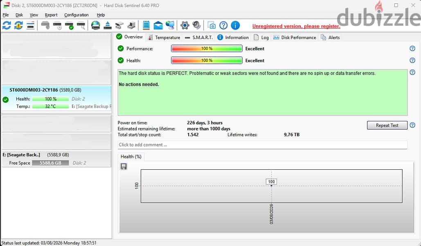Screen dimensions: 421x246
Task: Switch to the Temperature tab
Action: pyautogui.click(x=164, y=37)
